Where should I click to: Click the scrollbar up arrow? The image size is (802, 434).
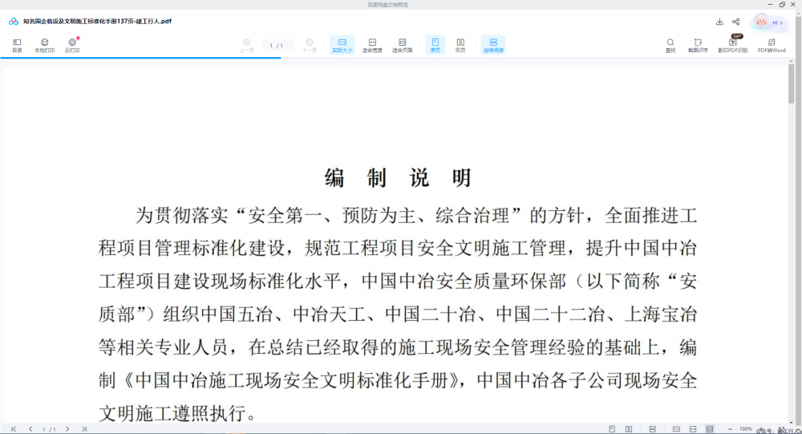pyautogui.click(x=792, y=62)
